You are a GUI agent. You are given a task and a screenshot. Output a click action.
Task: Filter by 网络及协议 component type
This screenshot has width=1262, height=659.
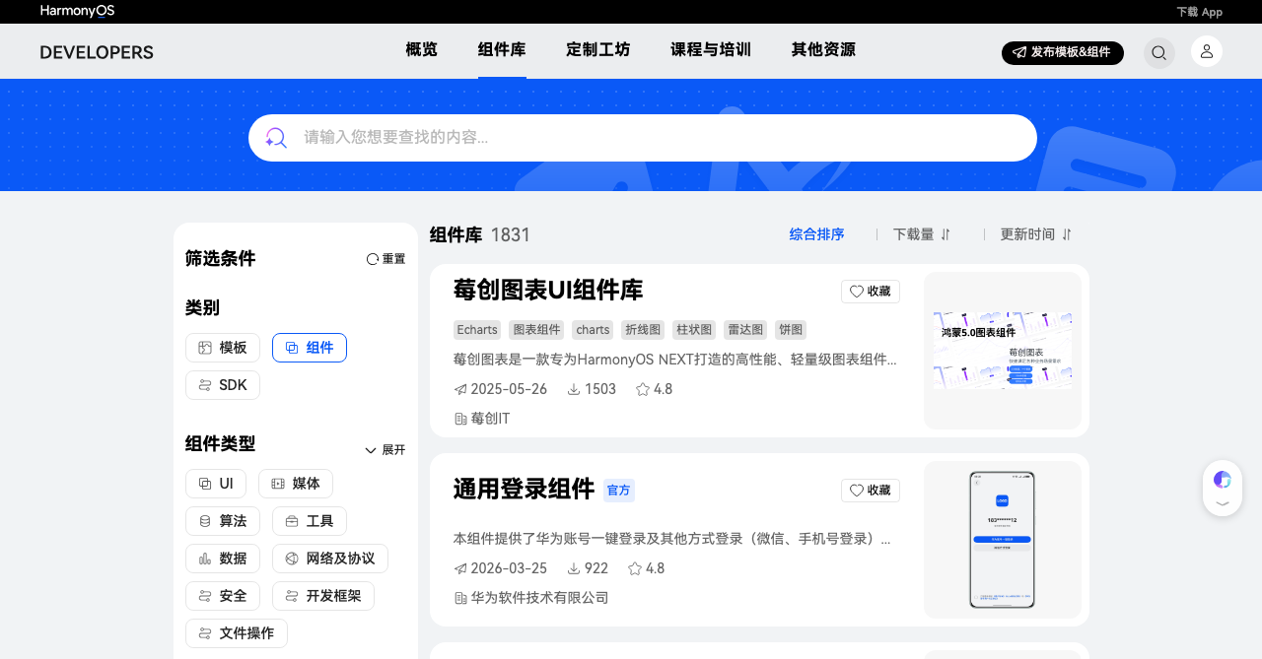click(x=330, y=559)
